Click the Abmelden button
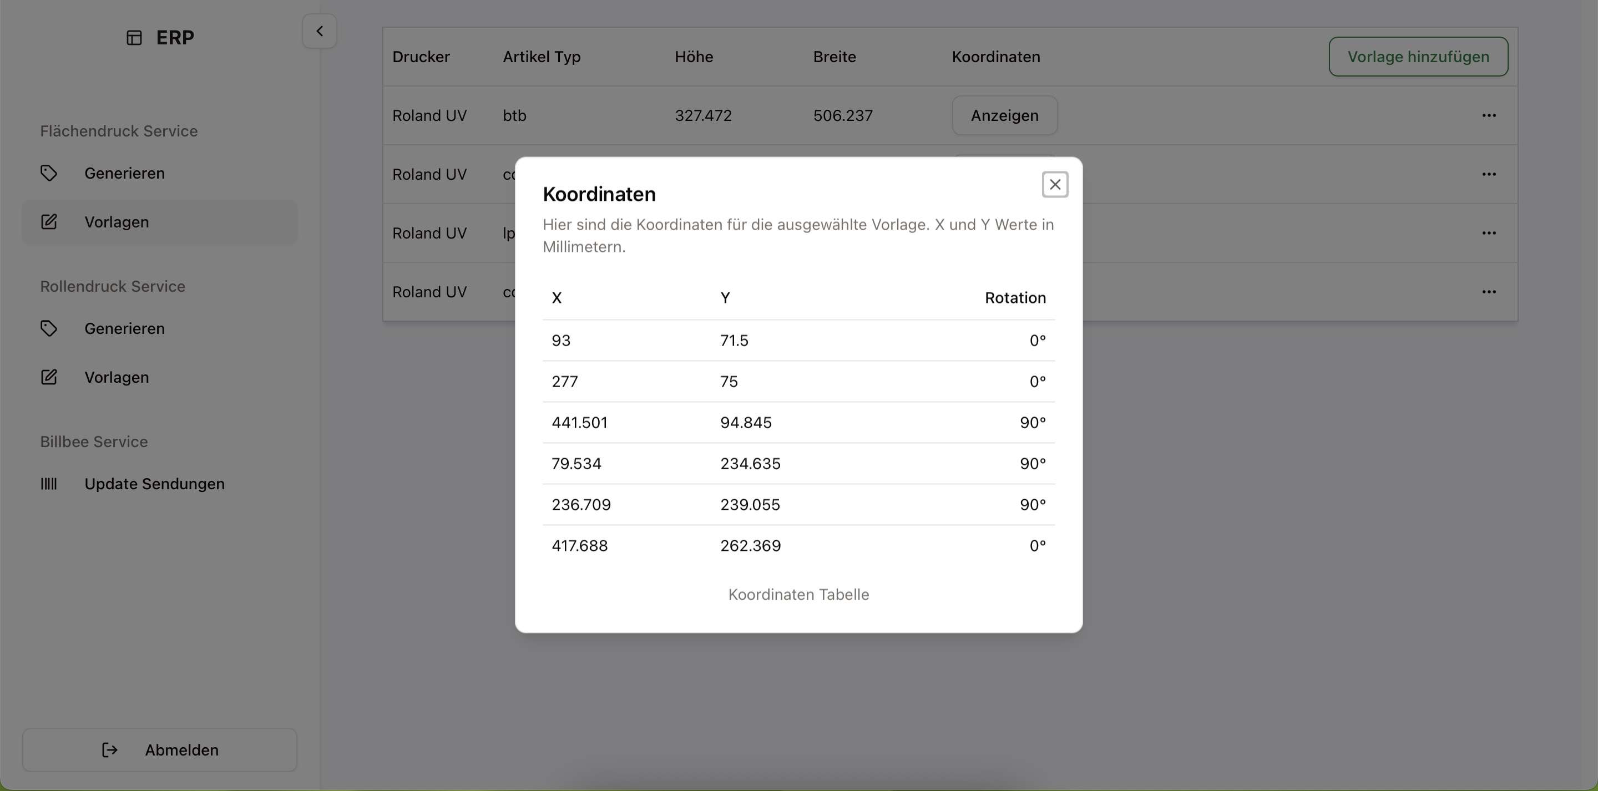1598x791 pixels. click(159, 749)
